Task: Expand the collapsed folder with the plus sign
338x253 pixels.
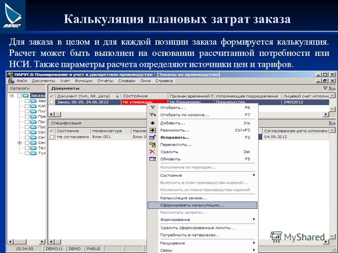Action: point(19,143)
